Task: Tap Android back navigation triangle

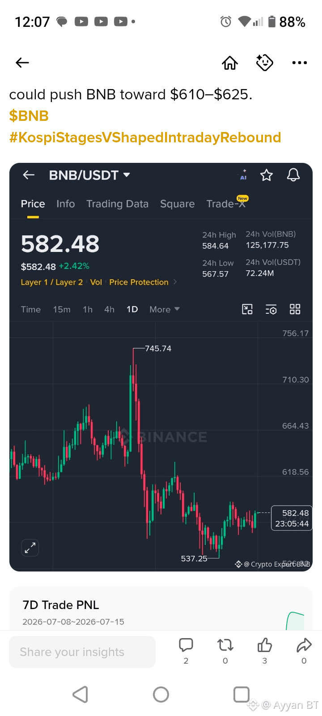Action: [80, 695]
